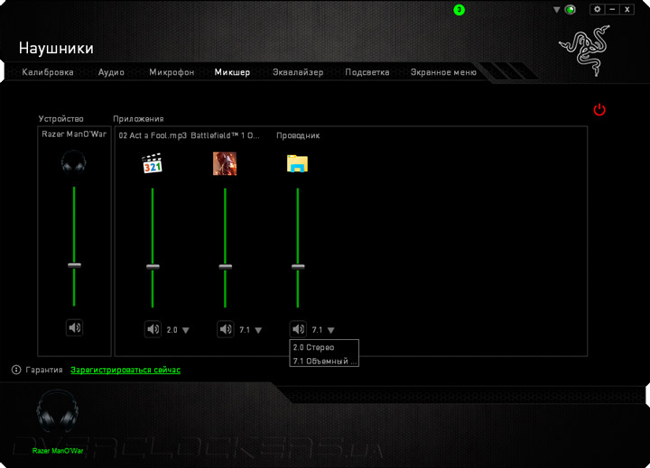Open the 2.0 dropdown for Act a Fool.mp3
Image resolution: width=650 pixels, height=468 pixels.
click(x=186, y=330)
